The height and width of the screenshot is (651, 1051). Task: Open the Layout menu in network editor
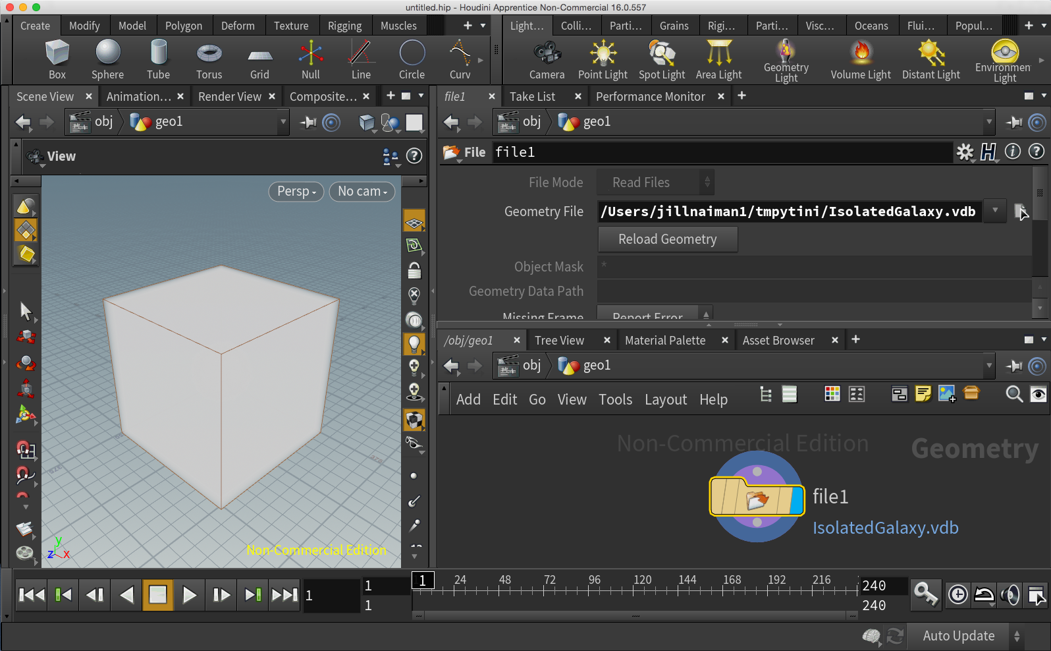click(665, 399)
